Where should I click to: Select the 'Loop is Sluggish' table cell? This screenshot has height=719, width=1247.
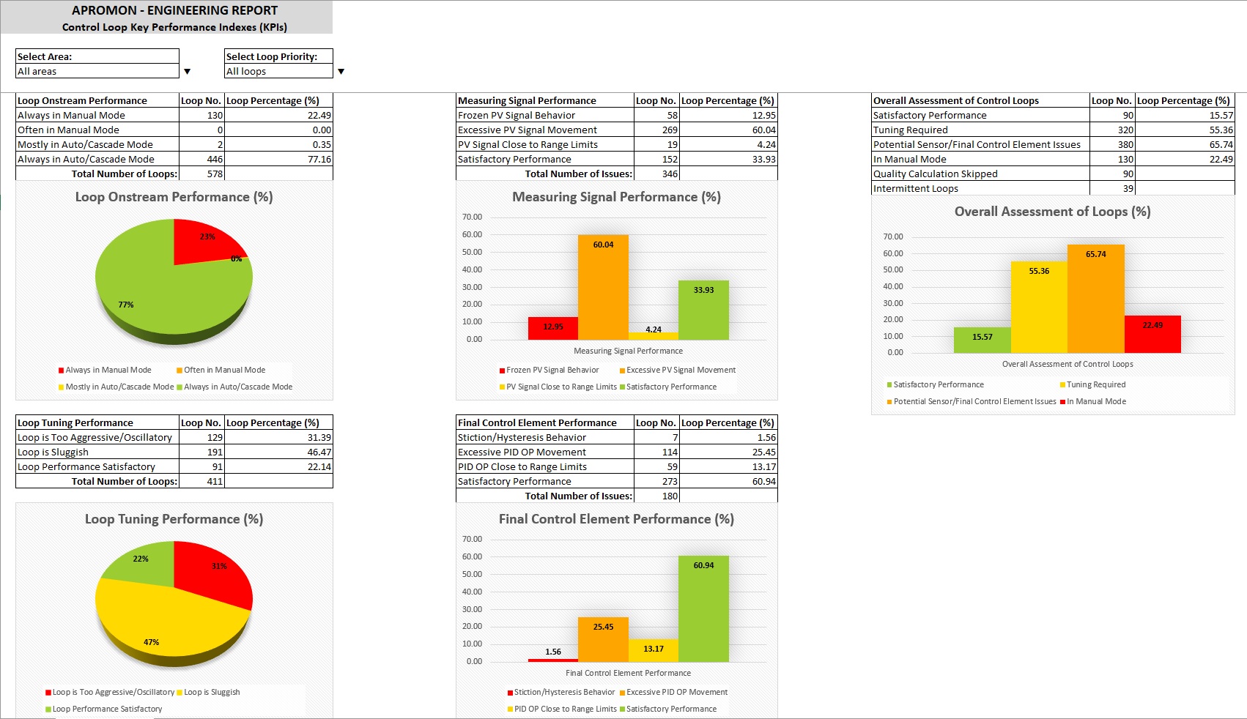point(97,452)
